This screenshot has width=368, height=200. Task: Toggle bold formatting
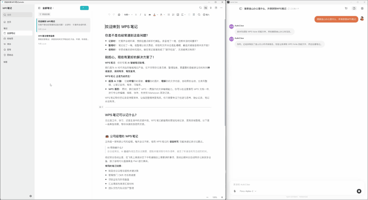pyautogui.click(x=136, y=15)
